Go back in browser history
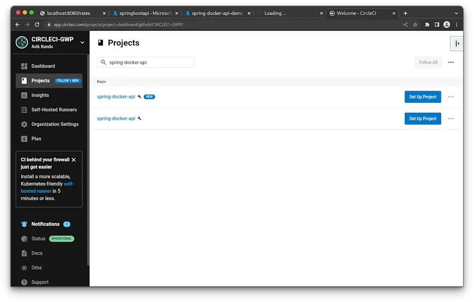The width and height of the screenshot is (474, 302). click(17, 25)
